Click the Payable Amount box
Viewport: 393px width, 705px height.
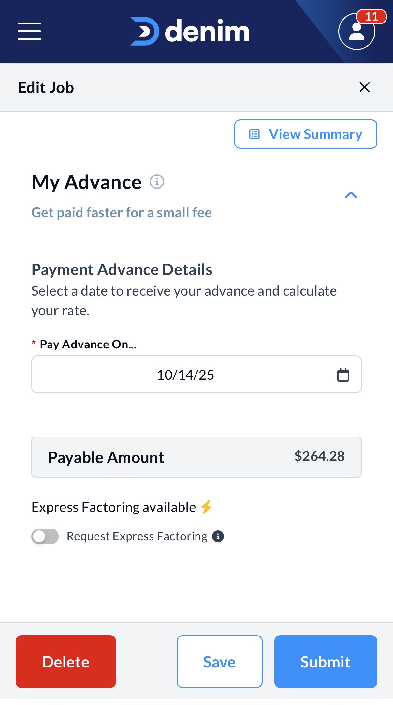click(x=196, y=457)
